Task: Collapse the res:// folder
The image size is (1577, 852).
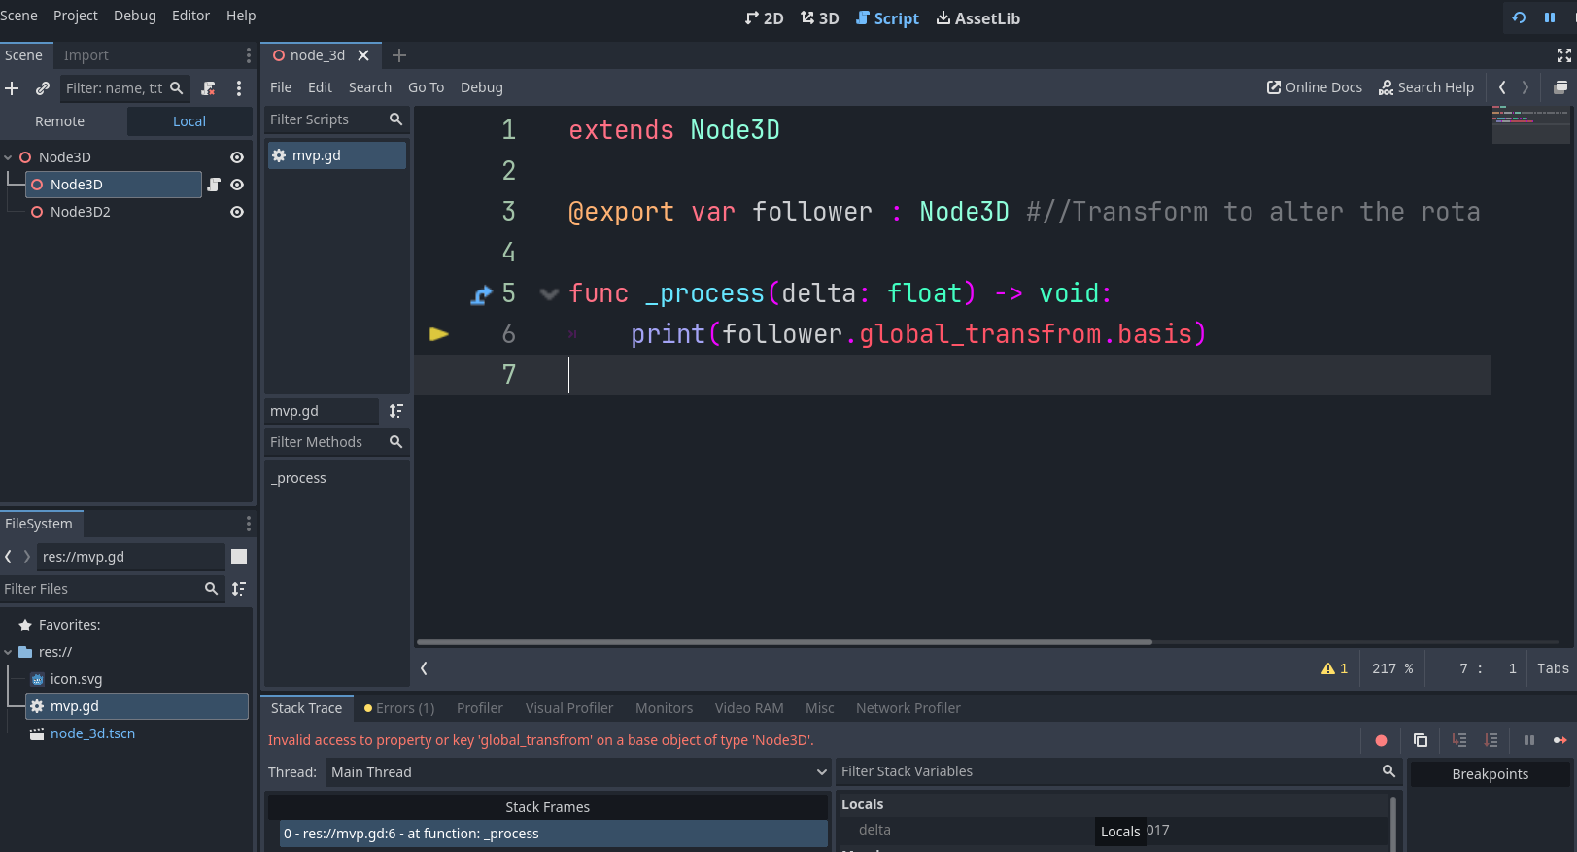Action: point(9,652)
